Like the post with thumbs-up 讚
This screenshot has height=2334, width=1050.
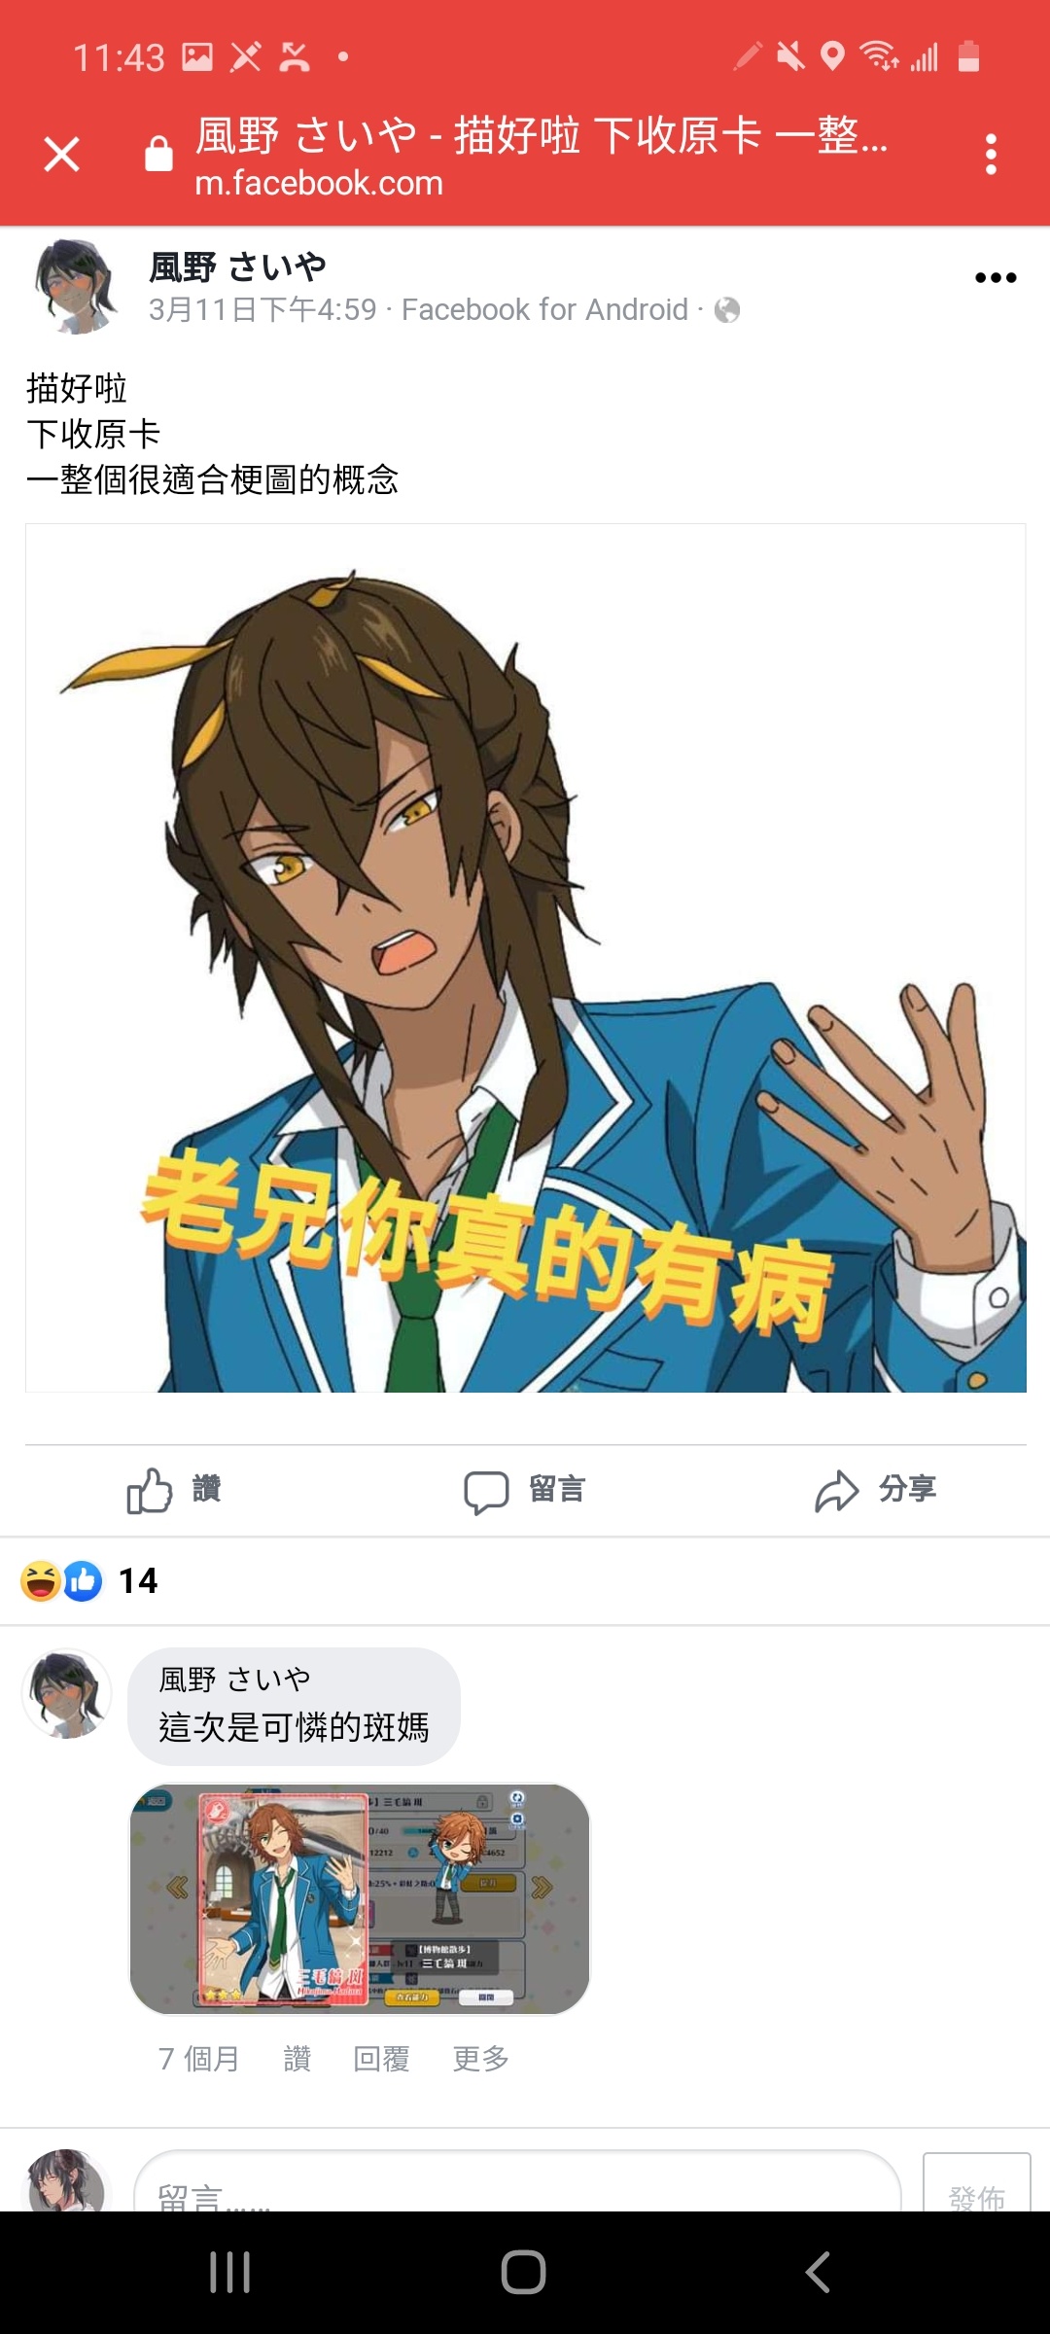click(175, 1490)
